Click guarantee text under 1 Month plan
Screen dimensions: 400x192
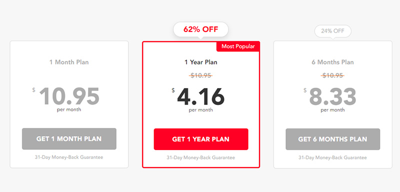point(69,157)
